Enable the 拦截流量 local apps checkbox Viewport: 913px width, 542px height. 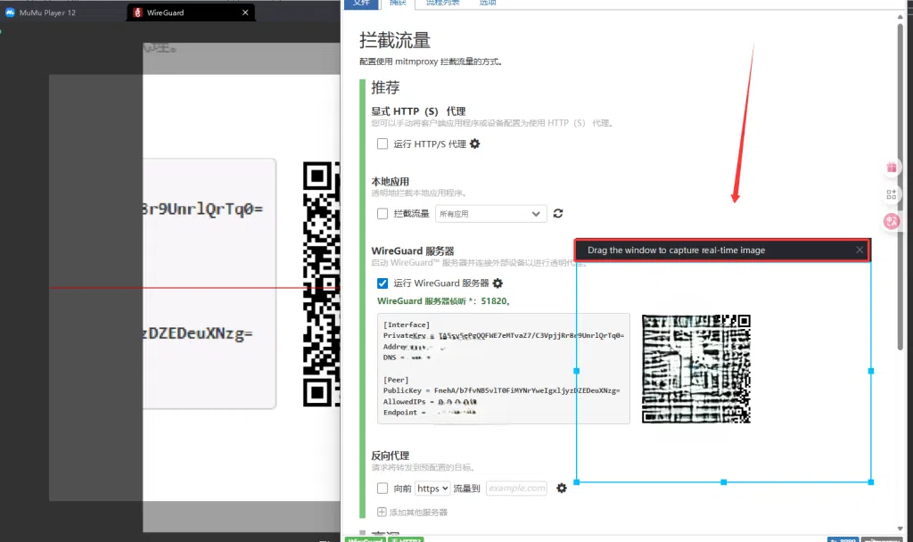[x=382, y=214]
